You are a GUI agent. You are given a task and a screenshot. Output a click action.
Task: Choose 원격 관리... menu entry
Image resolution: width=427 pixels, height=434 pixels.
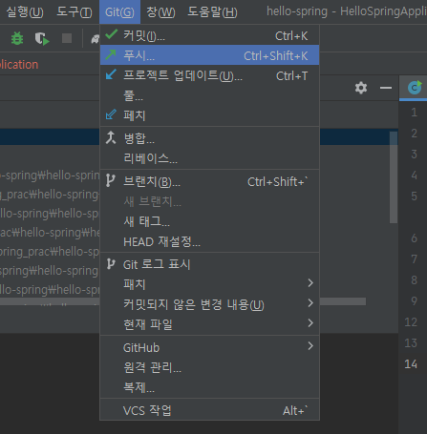click(209, 367)
